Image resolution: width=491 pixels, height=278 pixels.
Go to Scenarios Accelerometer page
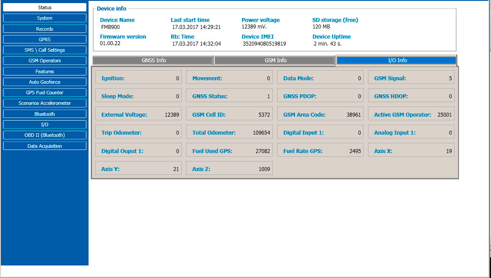coord(44,103)
